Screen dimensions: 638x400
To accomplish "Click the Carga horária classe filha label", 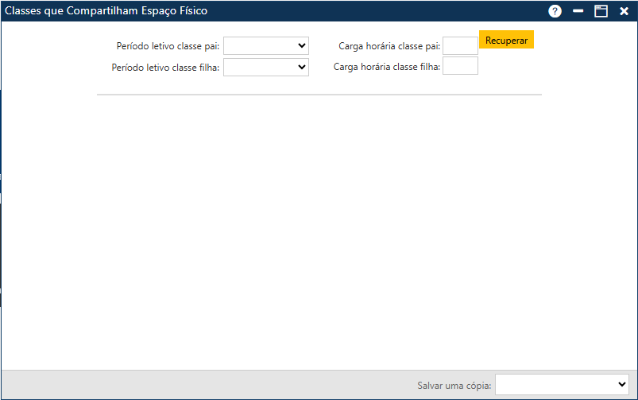I will [x=386, y=68].
